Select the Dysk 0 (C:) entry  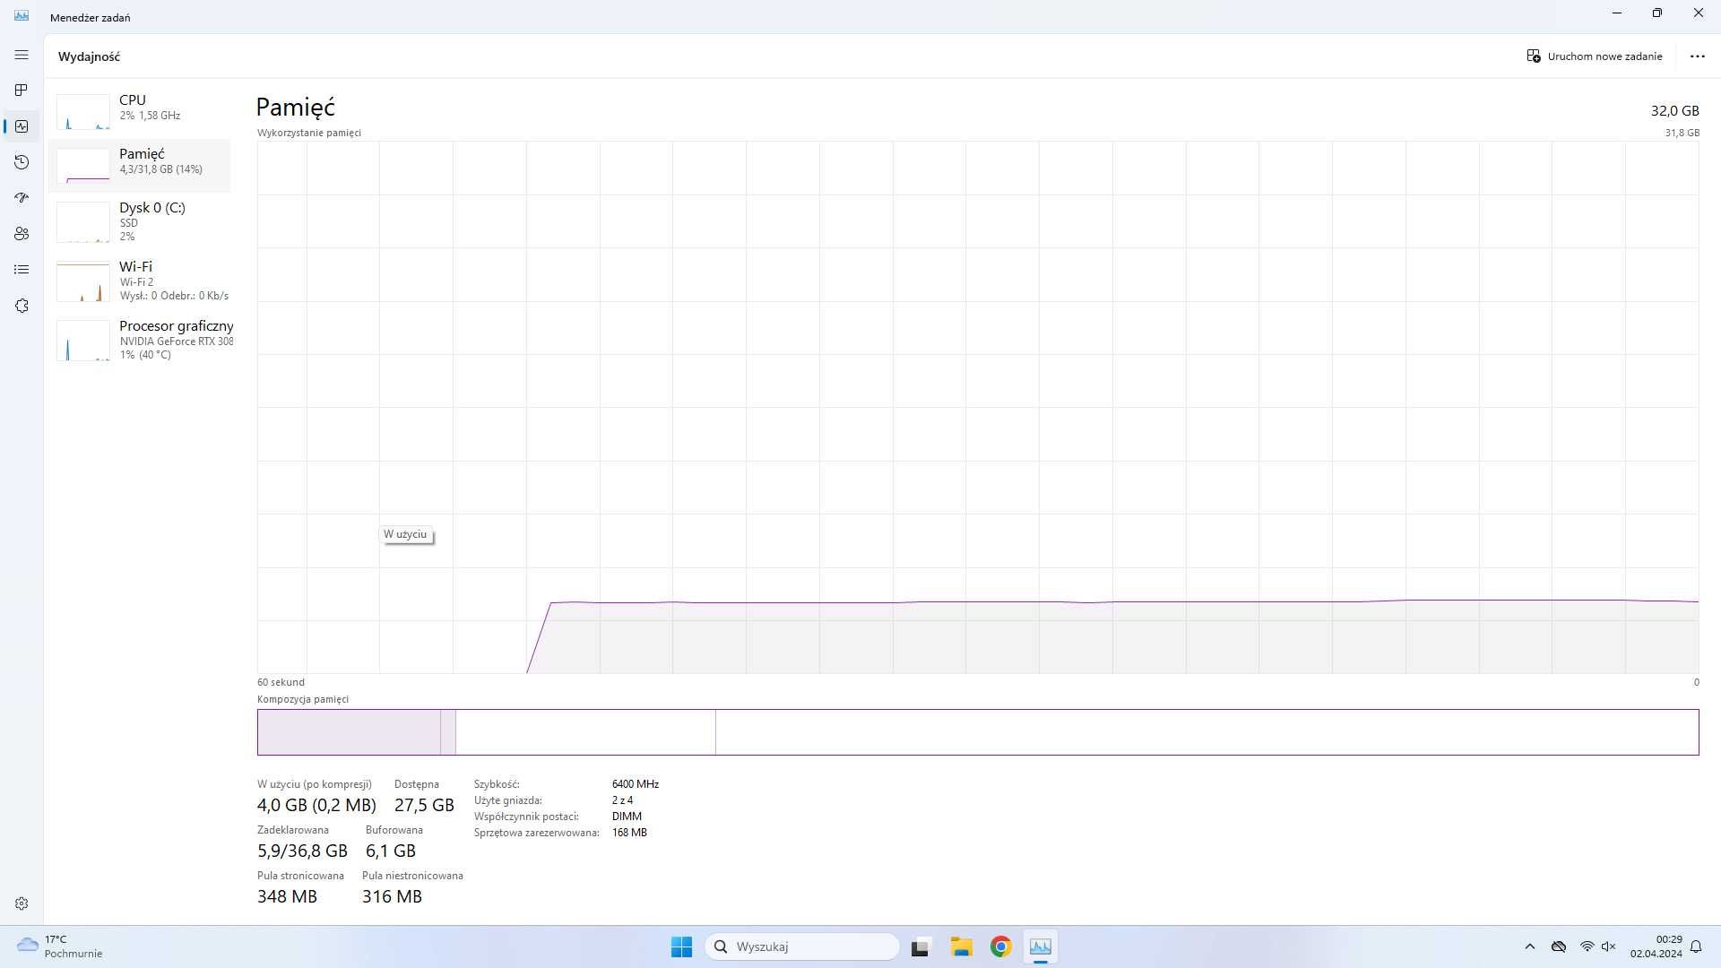pos(141,220)
